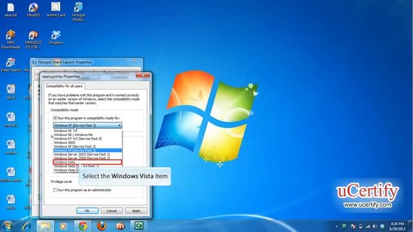Click Apply in openvpntray Properties
This screenshot has height=232, width=413.
(136, 211)
